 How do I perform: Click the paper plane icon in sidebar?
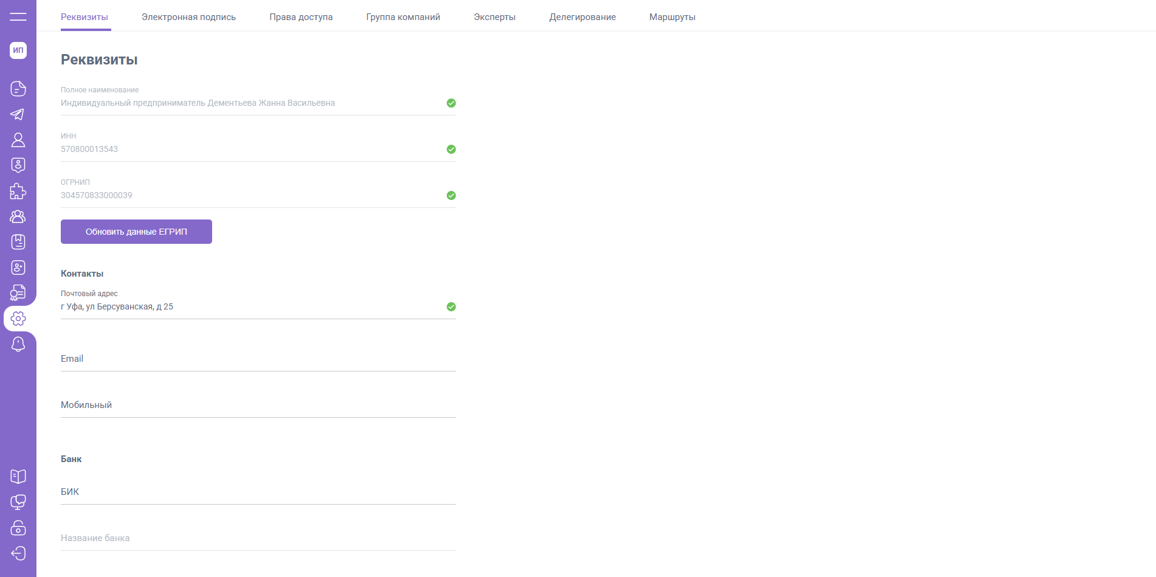pyautogui.click(x=18, y=114)
